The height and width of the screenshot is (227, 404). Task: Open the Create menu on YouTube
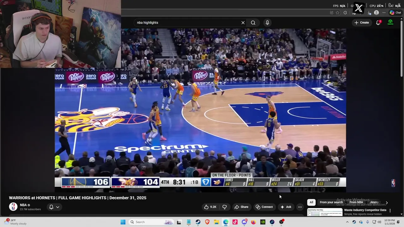tap(361, 23)
